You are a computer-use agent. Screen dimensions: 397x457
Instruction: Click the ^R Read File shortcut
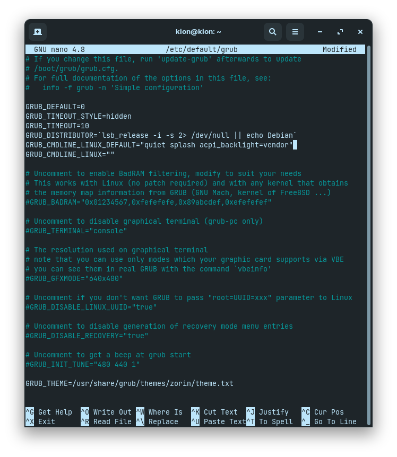(x=106, y=421)
